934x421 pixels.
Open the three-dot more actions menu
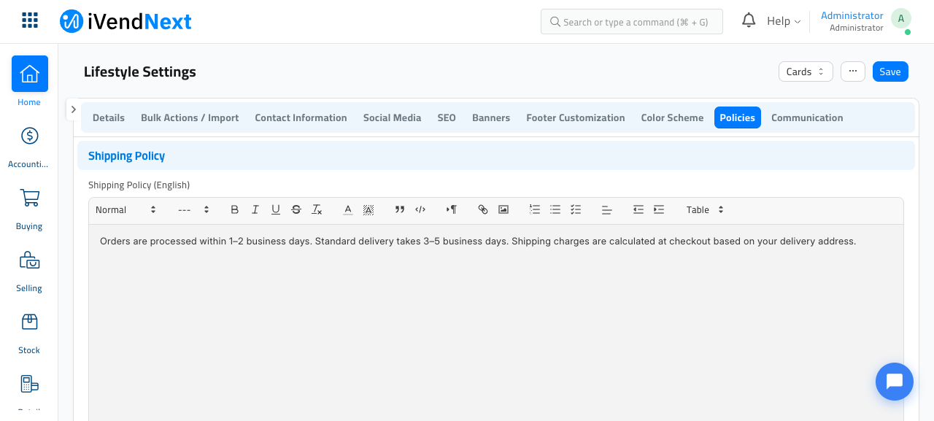(853, 71)
